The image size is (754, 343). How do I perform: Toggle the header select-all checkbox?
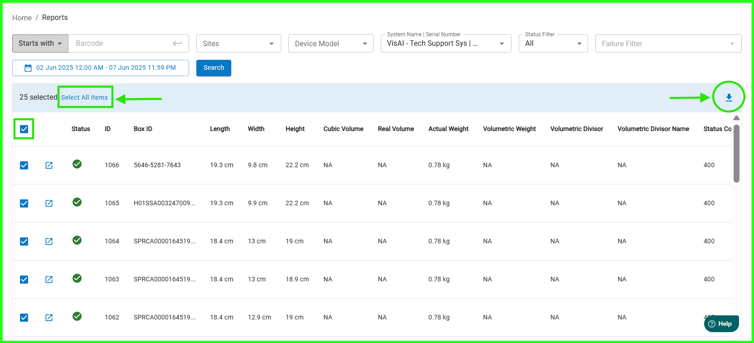pyautogui.click(x=24, y=129)
